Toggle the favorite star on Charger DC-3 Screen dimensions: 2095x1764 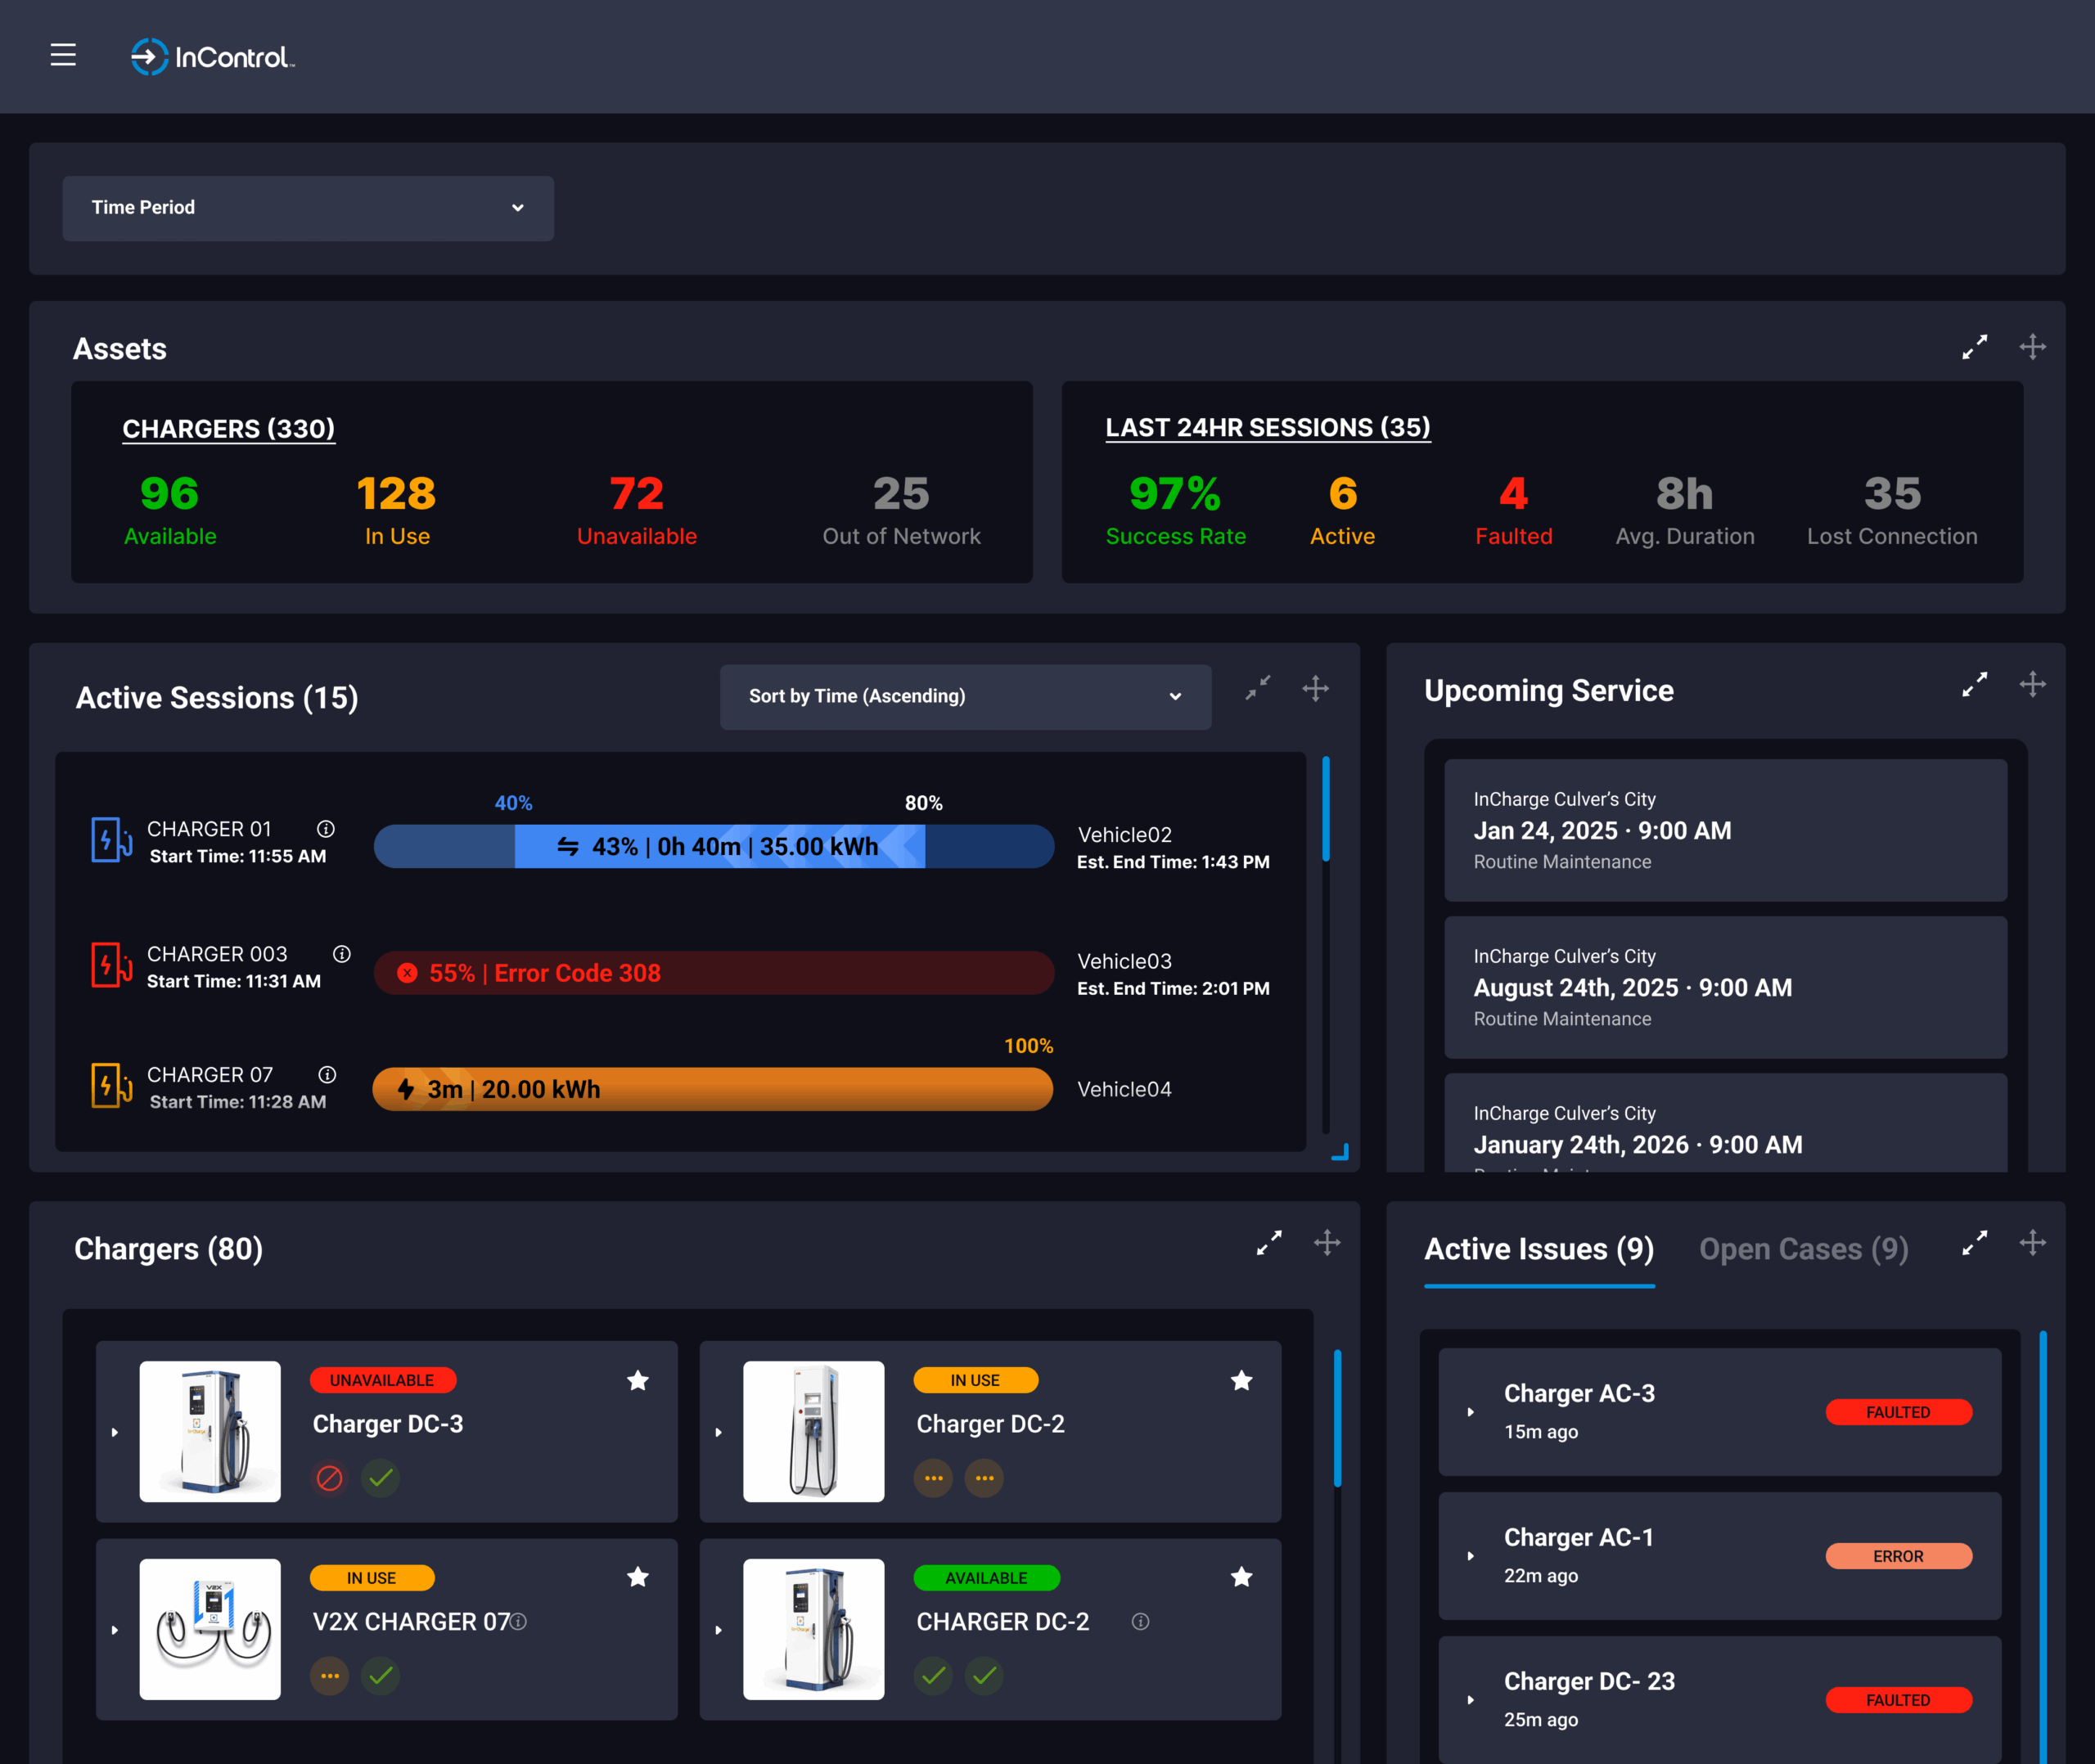coord(638,1381)
